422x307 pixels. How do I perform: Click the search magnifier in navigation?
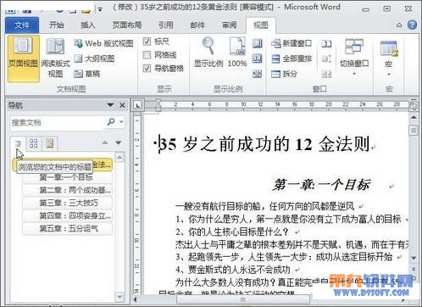(x=111, y=122)
